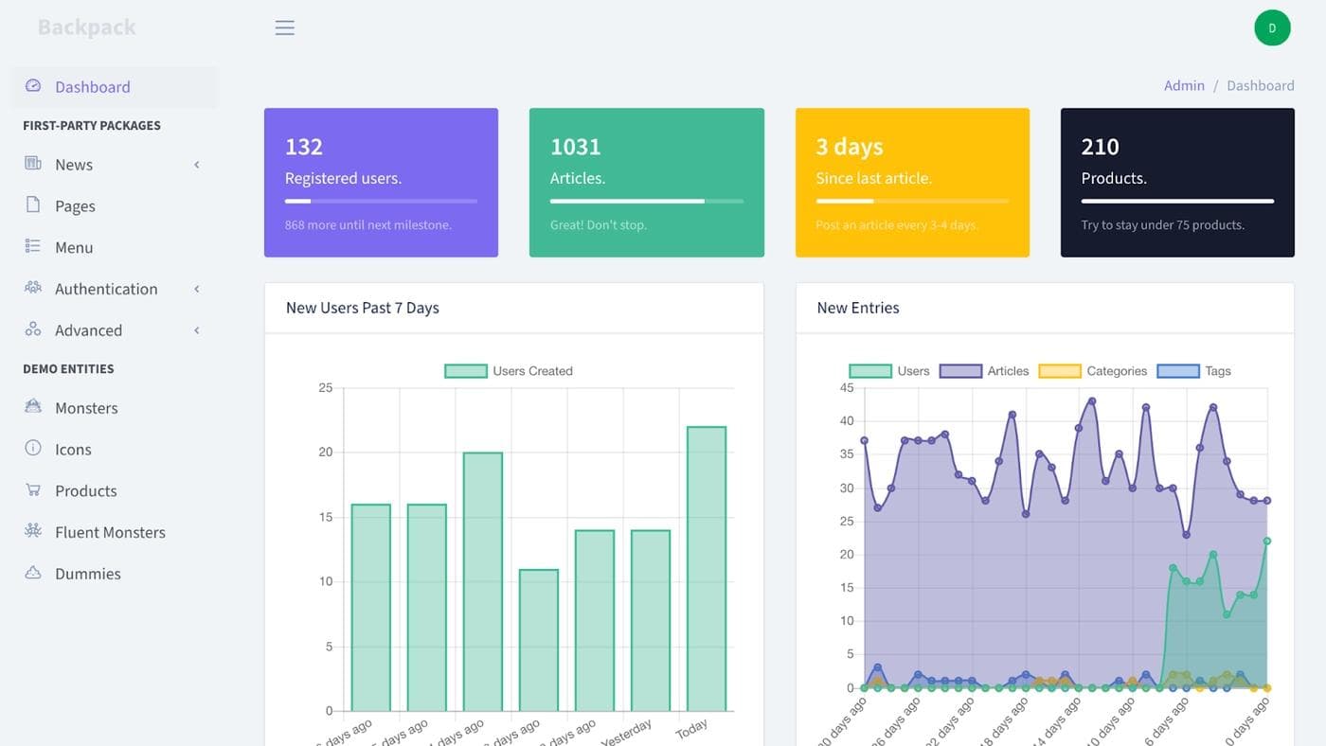Screen dimensions: 1326x746
Task: Expand the Advanced submenu chevron
Action: point(197,330)
